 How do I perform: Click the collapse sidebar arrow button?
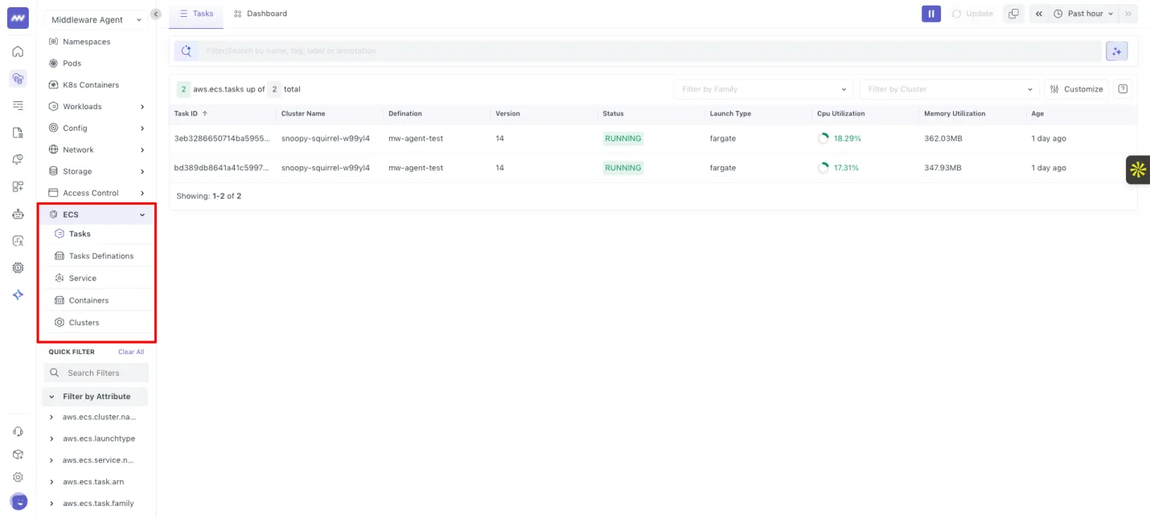tap(156, 14)
